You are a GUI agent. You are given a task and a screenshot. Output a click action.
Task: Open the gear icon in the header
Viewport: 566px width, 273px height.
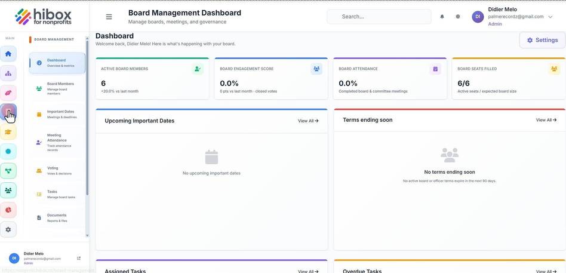tap(458, 17)
